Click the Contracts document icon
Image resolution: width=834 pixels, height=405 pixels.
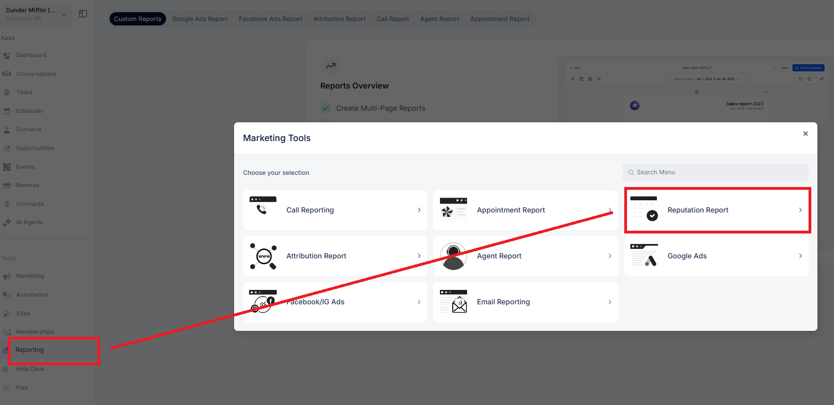(x=7, y=204)
